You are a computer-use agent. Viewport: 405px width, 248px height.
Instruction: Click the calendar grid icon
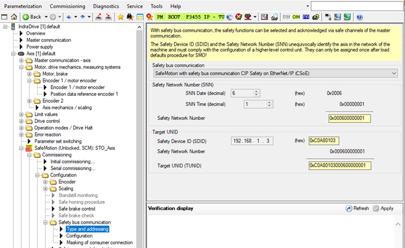tap(140, 17)
